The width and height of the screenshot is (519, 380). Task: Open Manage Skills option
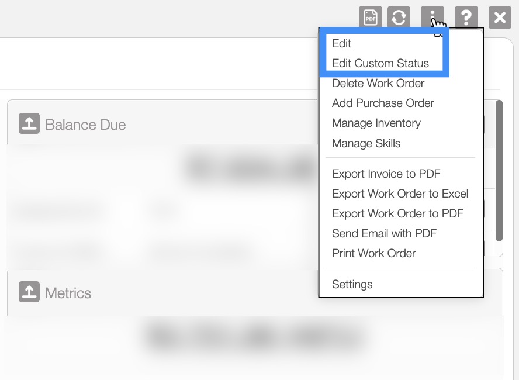pyautogui.click(x=366, y=143)
